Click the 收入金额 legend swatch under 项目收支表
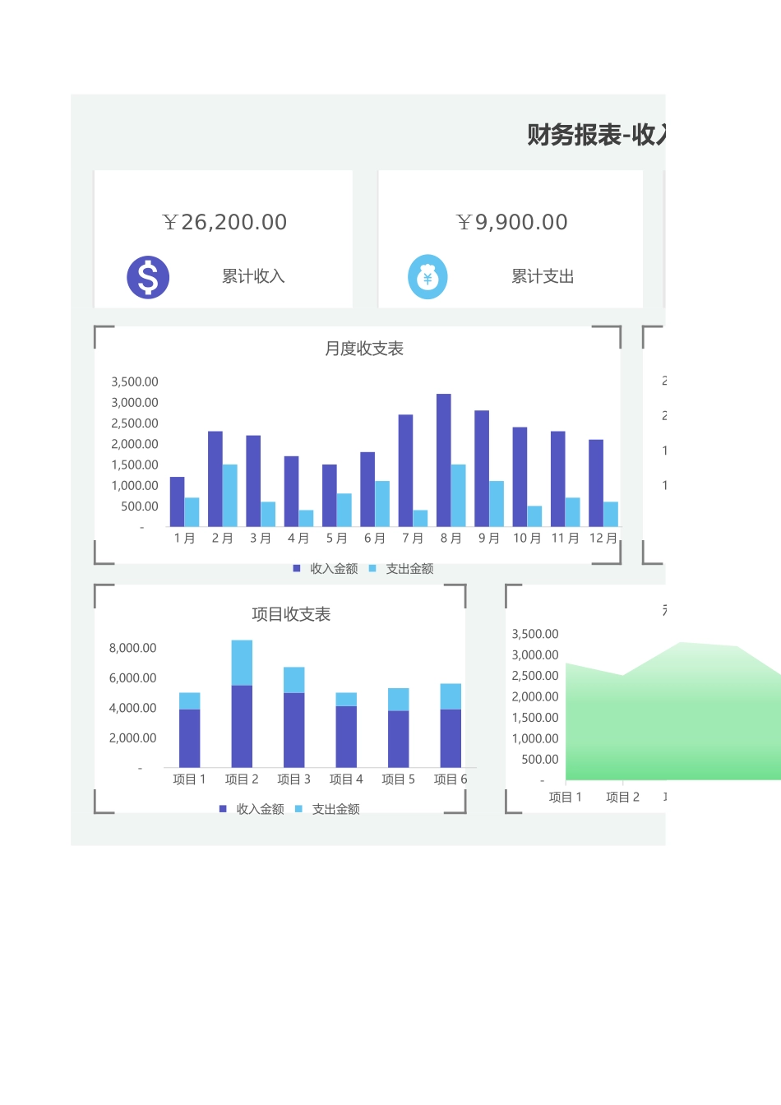The width and height of the screenshot is (781, 1105). tap(223, 809)
